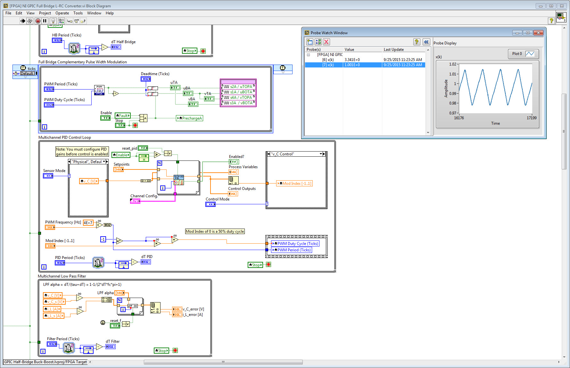The image size is (570, 368).
Task: Click the Step Into toolbar icon
Action: click(70, 21)
